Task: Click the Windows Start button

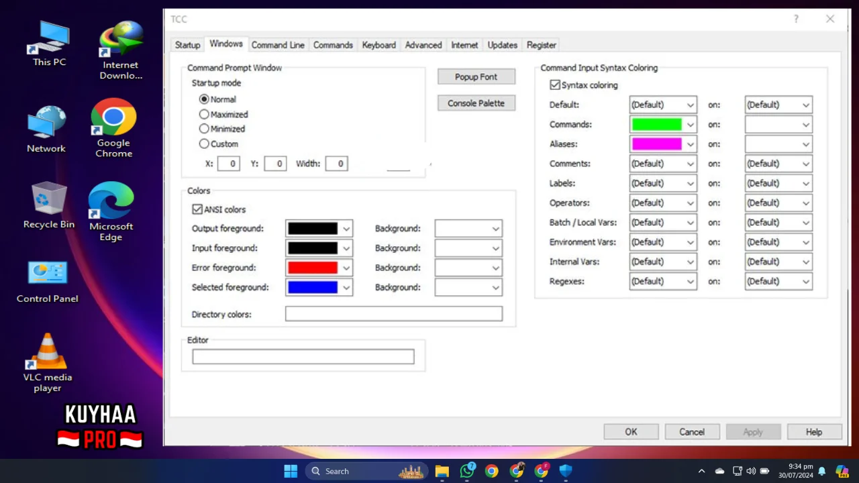Action: click(291, 471)
